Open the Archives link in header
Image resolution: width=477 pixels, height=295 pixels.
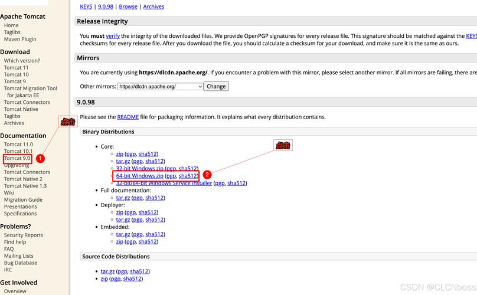153,6
